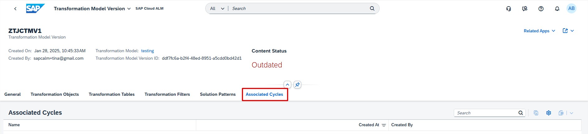588x134 pixels.
Task: Open the help question mark icon
Action: tap(541, 9)
